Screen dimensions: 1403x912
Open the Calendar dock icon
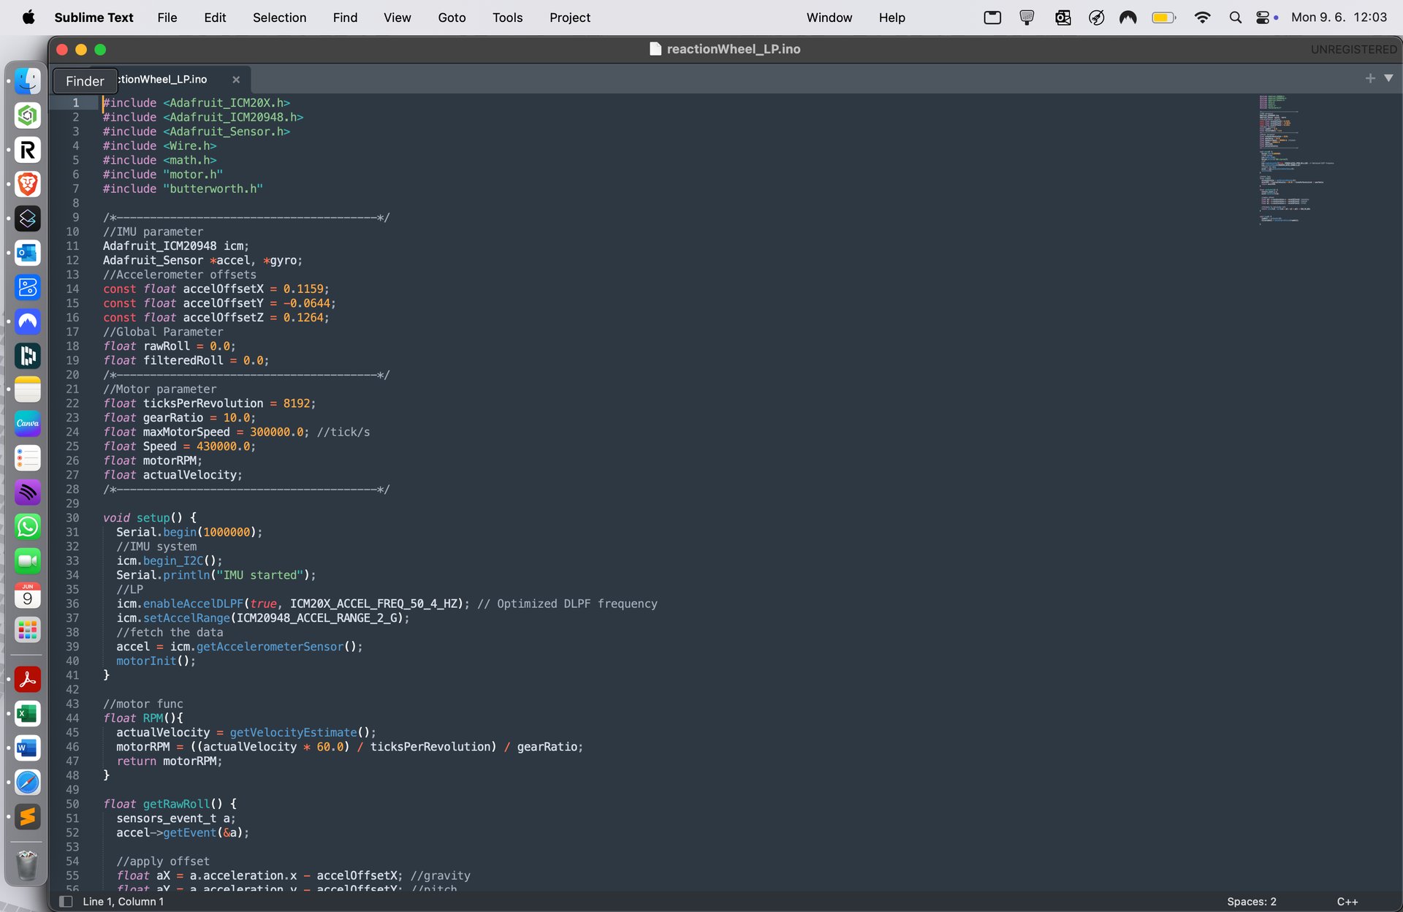28,596
